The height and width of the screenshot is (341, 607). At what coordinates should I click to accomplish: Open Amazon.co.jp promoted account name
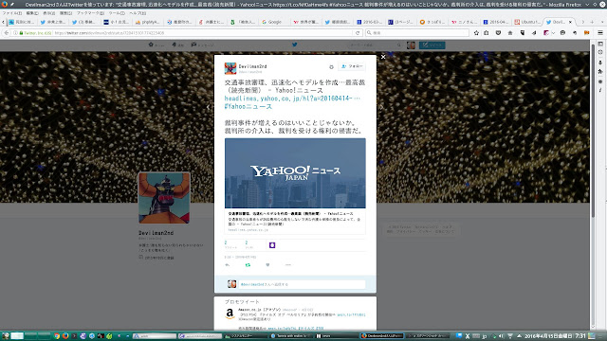[259, 310]
